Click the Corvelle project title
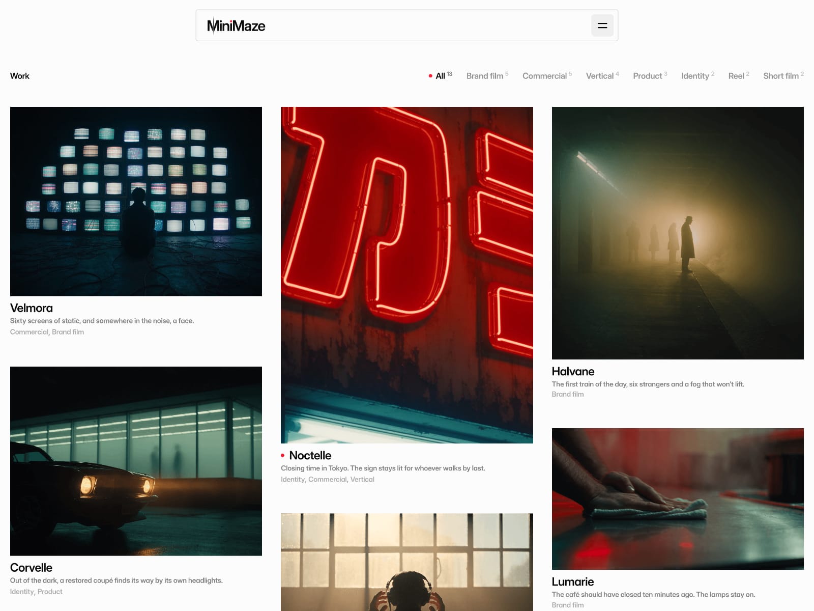This screenshot has width=814, height=611. tap(32, 568)
